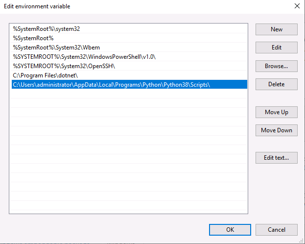Image resolution: width=305 pixels, height=244 pixels.
Task: Move the selected entry down
Action: click(x=277, y=130)
